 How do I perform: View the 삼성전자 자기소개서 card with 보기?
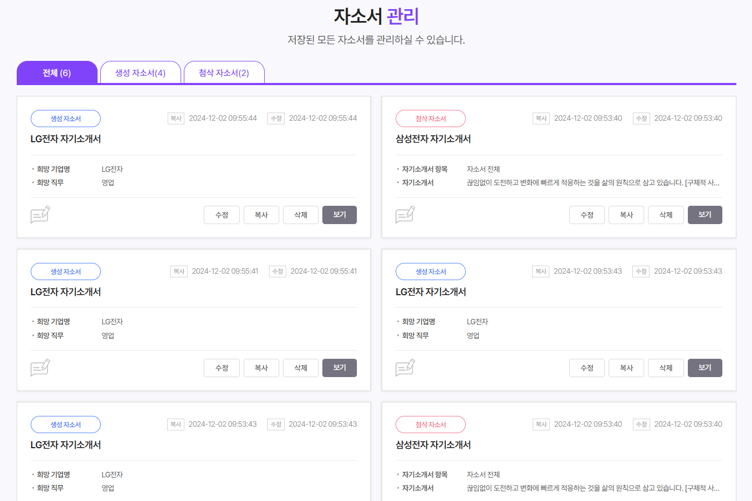click(x=705, y=215)
